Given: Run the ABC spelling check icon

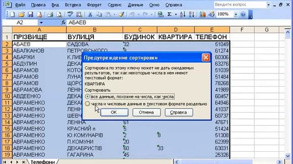Looking at the screenshot, I should (70, 14).
